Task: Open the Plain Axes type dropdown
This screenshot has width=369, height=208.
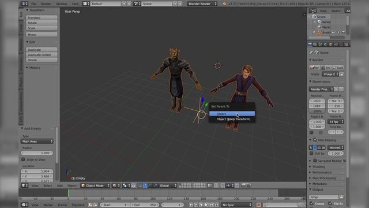Action: click(x=37, y=141)
